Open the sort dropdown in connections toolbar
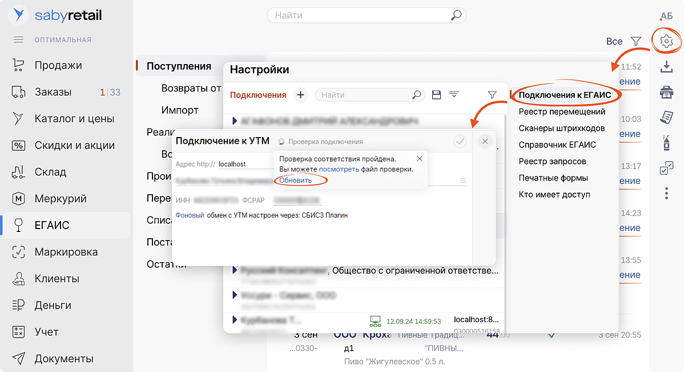Screen dimensions: 685x373 454,95
